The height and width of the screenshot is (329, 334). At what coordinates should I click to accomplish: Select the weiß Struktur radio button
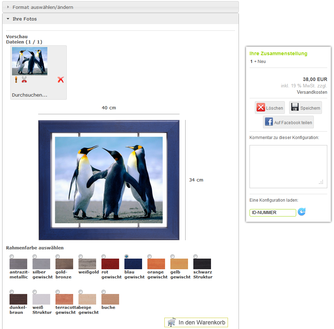coord(35,292)
